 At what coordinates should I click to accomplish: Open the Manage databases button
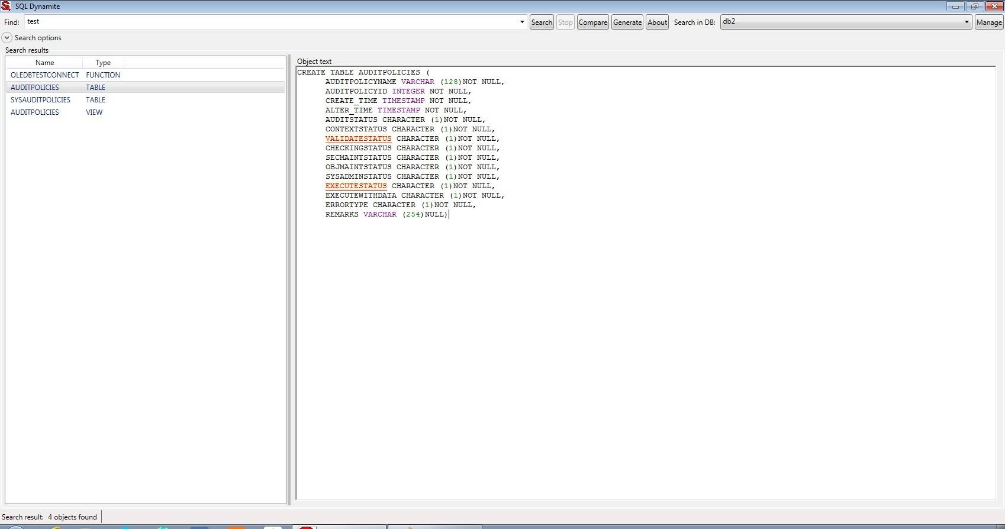pyautogui.click(x=989, y=22)
